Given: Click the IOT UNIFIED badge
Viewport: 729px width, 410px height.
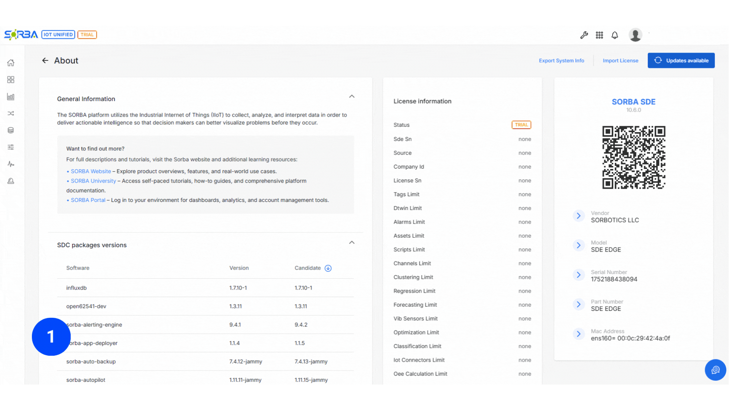Looking at the screenshot, I should click(58, 35).
